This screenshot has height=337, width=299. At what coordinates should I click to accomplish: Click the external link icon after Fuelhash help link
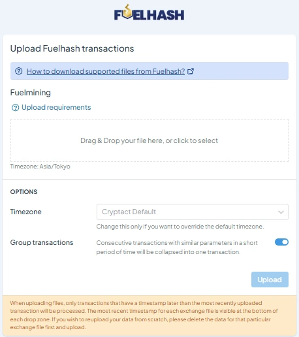pyautogui.click(x=191, y=71)
